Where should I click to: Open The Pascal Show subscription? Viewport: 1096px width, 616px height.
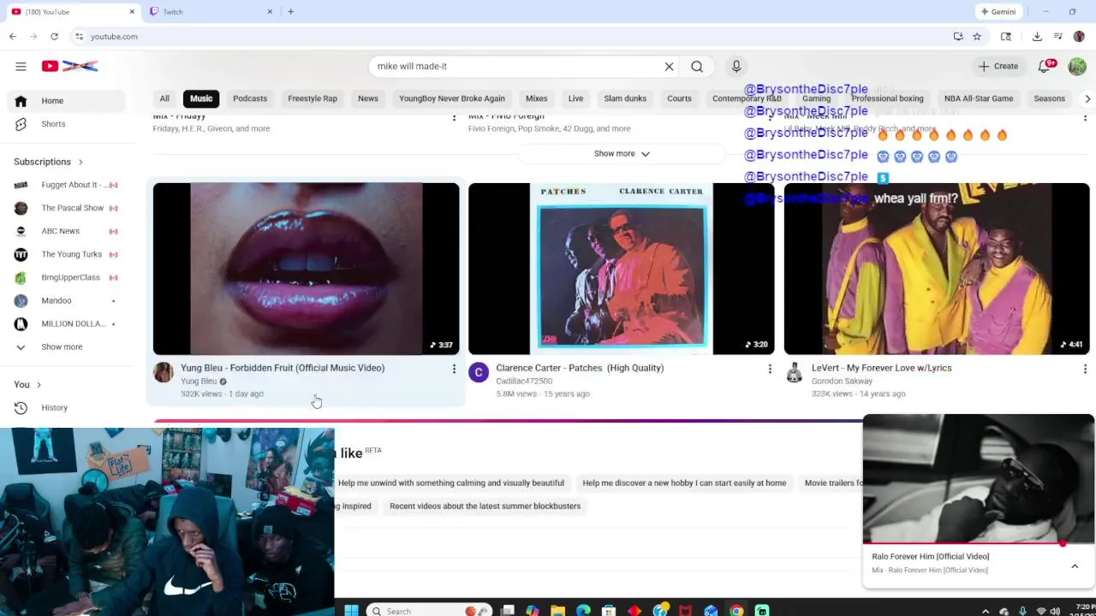tap(64, 208)
